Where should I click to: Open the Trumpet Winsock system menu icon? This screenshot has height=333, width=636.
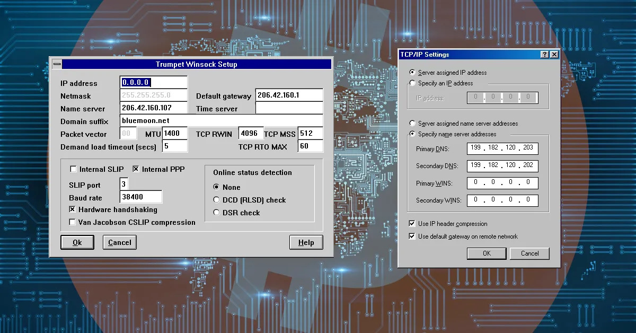pyautogui.click(x=57, y=64)
